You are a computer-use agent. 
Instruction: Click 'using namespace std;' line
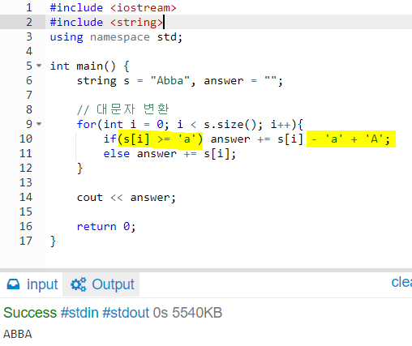[116, 37]
